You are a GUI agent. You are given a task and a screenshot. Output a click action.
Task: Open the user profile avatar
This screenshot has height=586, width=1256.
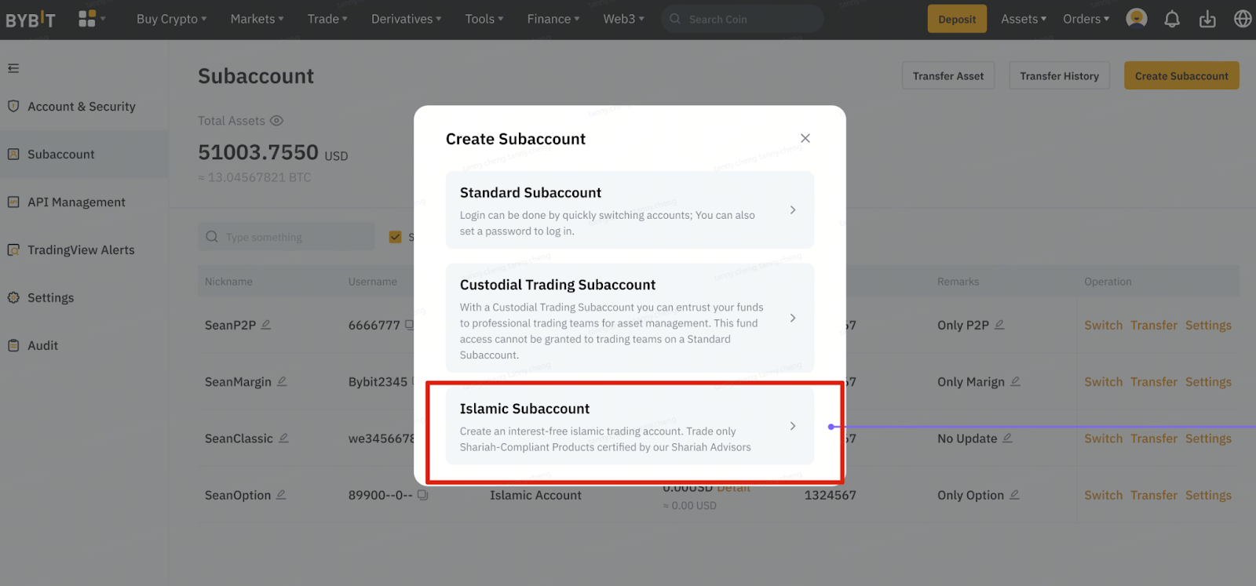(x=1136, y=19)
